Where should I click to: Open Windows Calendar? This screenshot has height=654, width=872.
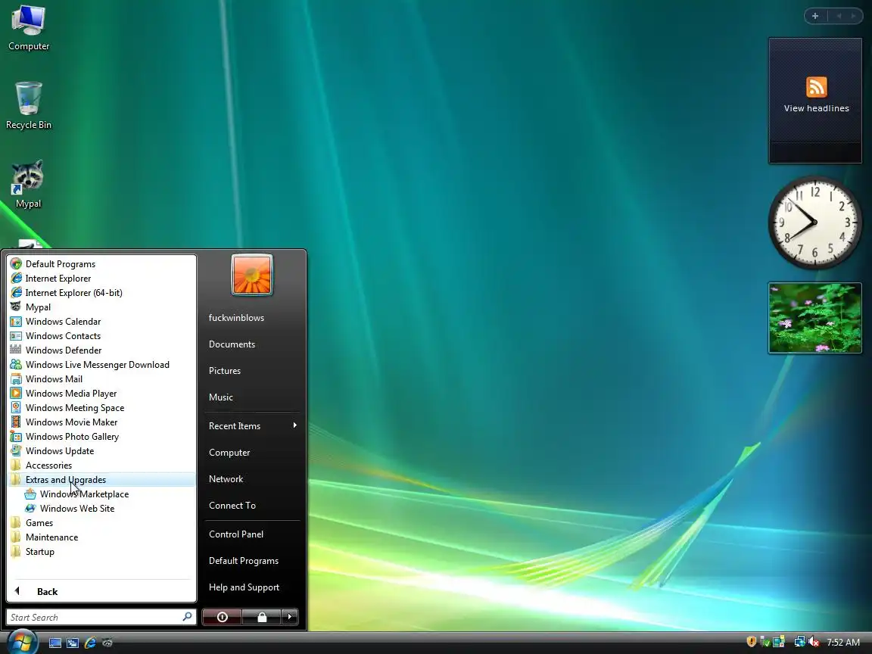click(x=101, y=322)
